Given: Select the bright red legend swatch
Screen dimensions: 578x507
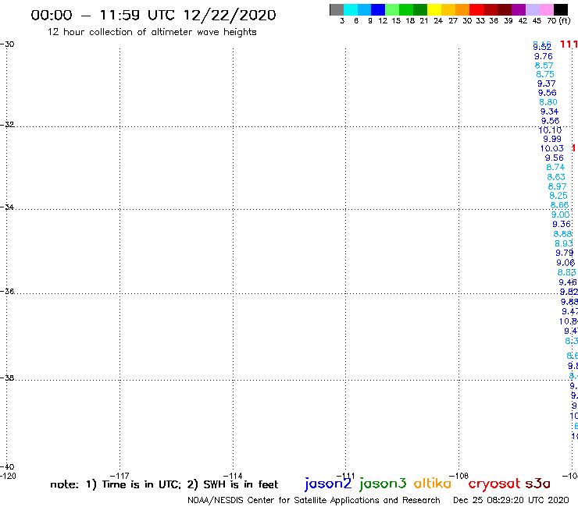Looking at the screenshot, I should pos(476,9).
